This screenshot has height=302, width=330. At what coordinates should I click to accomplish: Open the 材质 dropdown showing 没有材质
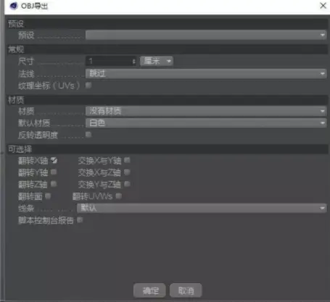[206, 111]
